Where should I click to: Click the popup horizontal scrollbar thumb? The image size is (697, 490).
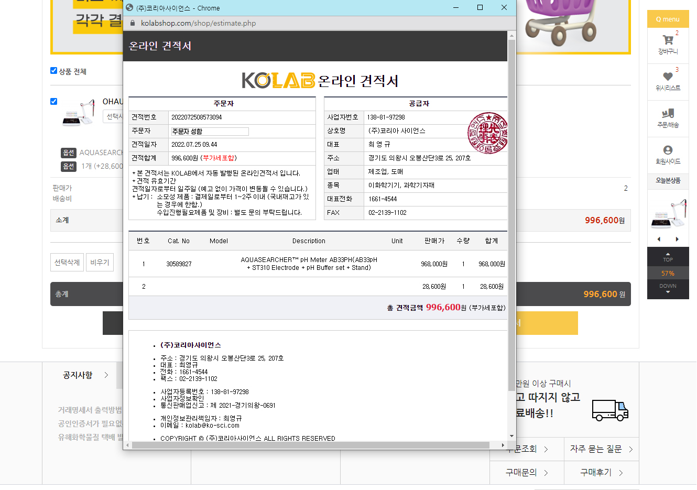click(x=310, y=445)
